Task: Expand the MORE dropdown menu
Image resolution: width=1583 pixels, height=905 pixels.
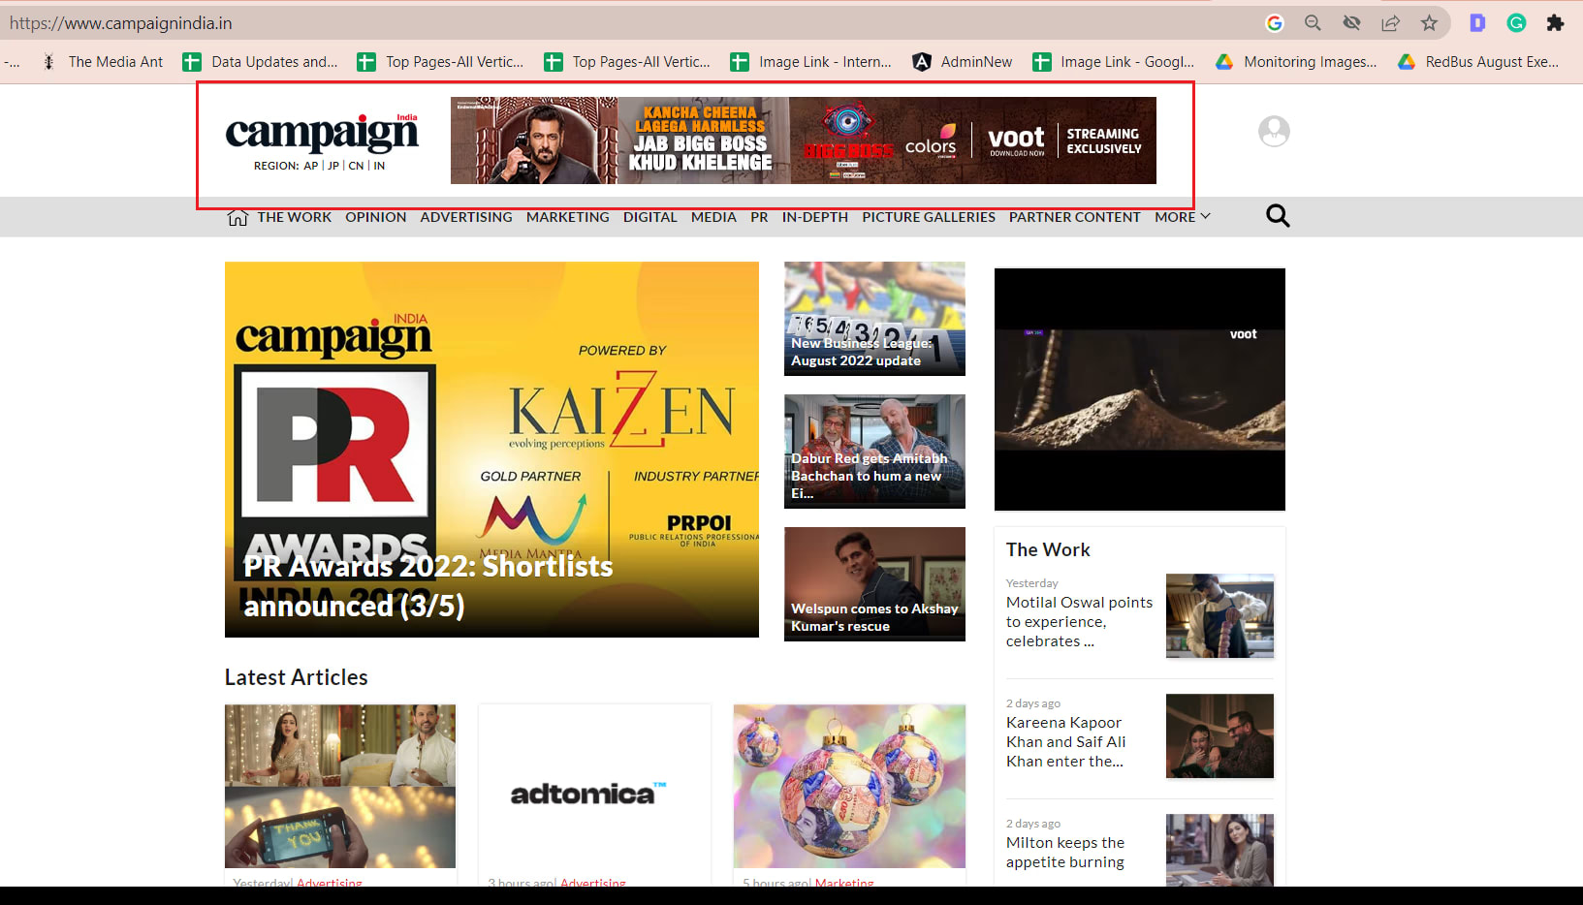Action: [1182, 217]
